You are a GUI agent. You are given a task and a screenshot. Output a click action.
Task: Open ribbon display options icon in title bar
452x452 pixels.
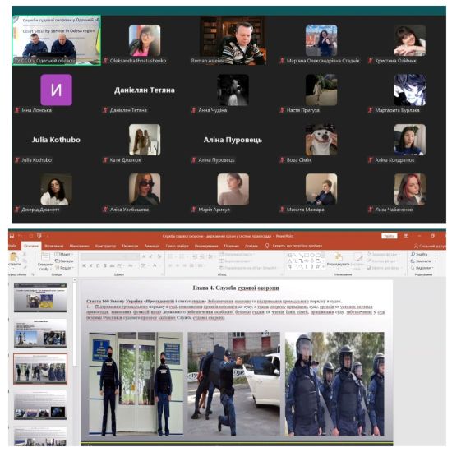(406, 236)
